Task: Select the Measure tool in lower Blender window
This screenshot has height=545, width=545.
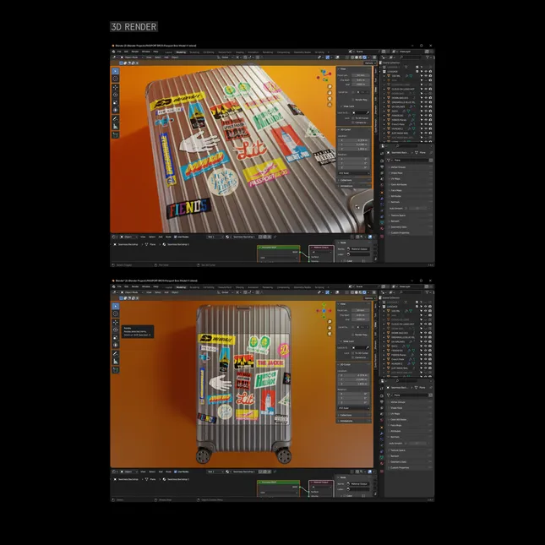Action: pos(116,361)
